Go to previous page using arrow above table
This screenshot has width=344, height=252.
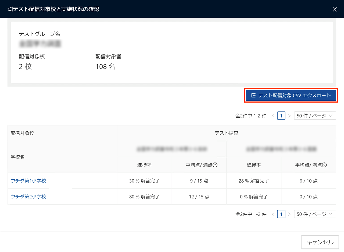coord(273,116)
